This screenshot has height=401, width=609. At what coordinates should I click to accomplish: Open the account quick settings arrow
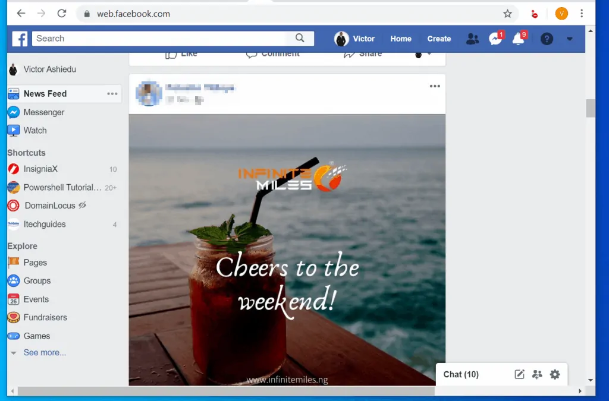(569, 38)
